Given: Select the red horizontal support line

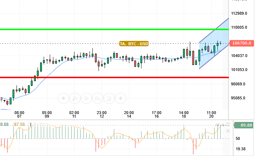Looking at the screenshot, I should tap(114, 77).
